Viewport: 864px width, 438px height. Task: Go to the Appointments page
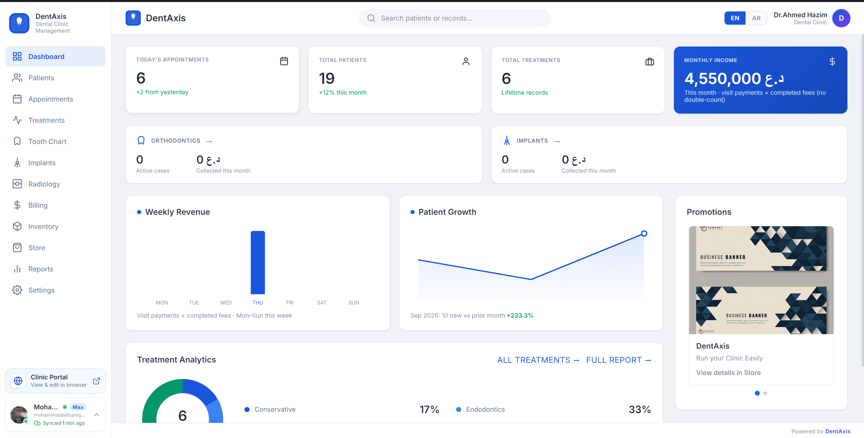(55, 99)
